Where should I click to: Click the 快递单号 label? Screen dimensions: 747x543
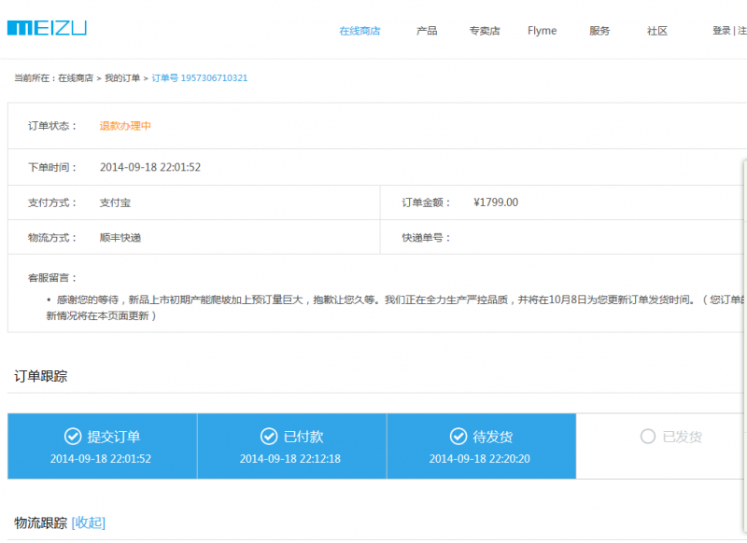426,238
